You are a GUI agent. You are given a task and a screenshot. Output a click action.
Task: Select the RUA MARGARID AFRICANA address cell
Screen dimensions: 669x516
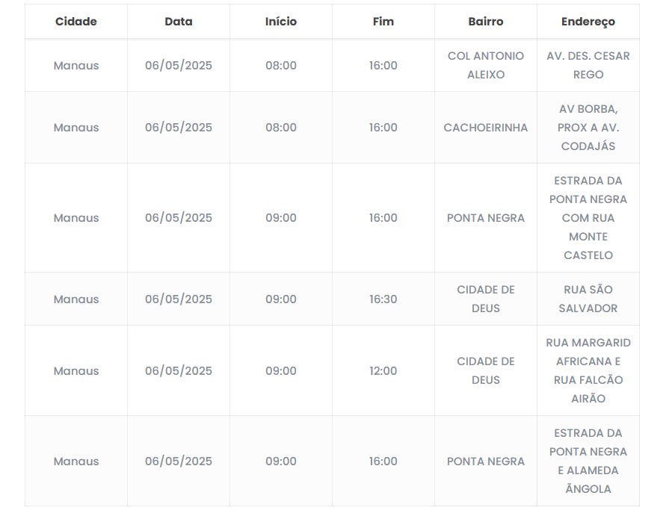[x=588, y=370]
